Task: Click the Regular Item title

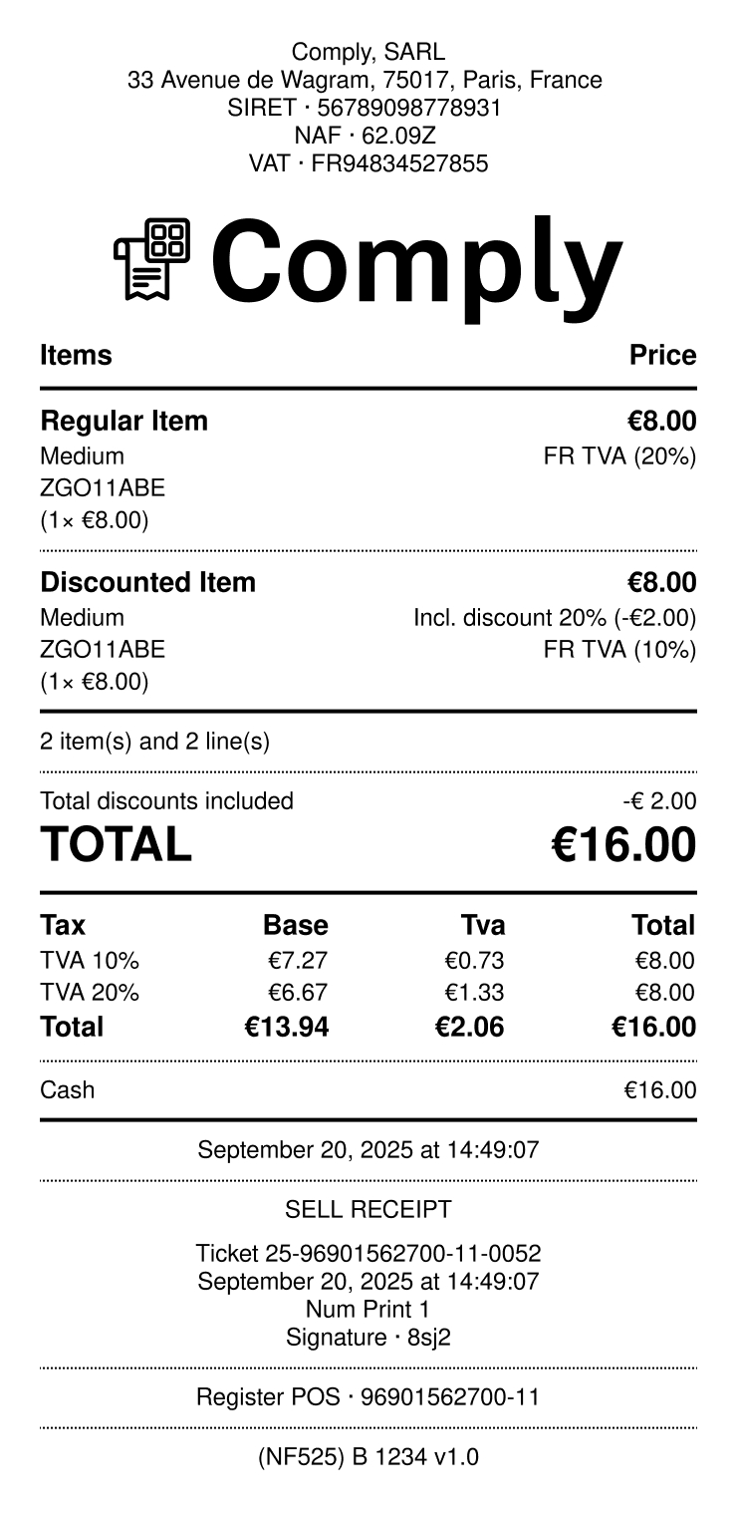Action: click(124, 421)
